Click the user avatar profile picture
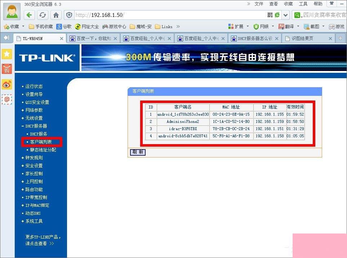Screen dimensions: 347x258 pos(12,12)
